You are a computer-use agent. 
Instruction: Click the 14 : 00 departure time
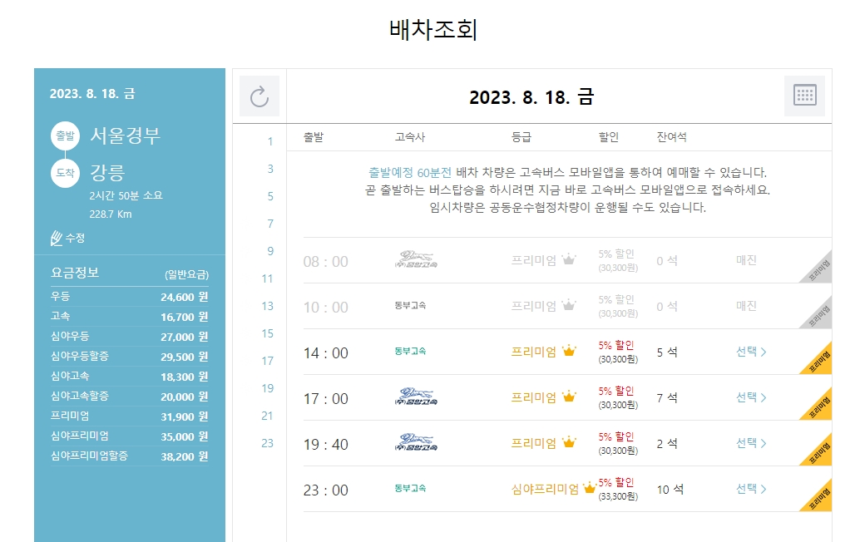325,353
